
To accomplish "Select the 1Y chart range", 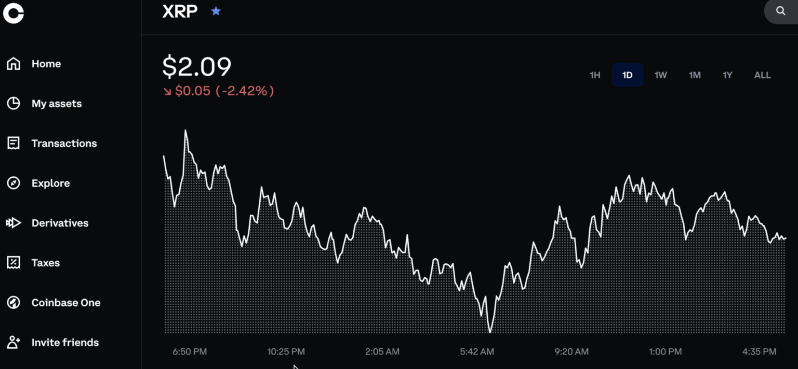I will (x=727, y=75).
